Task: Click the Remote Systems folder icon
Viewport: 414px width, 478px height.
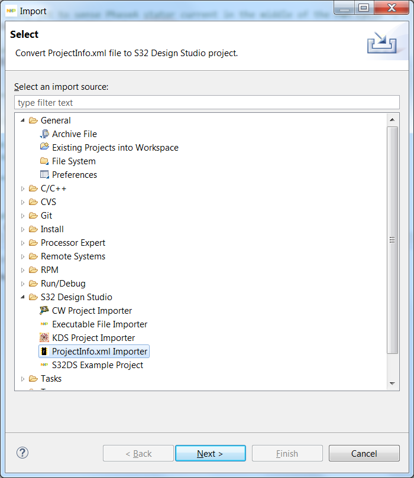Action: (33, 256)
